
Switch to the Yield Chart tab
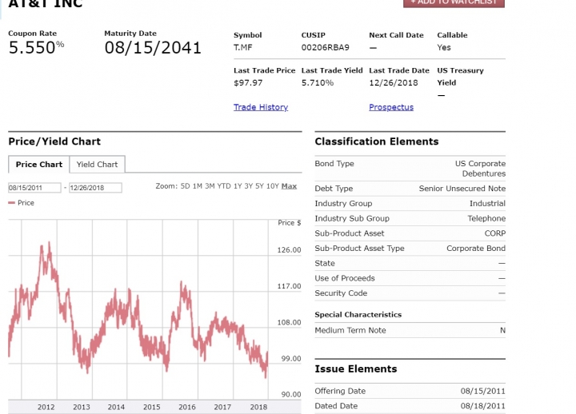pyautogui.click(x=97, y=165)
